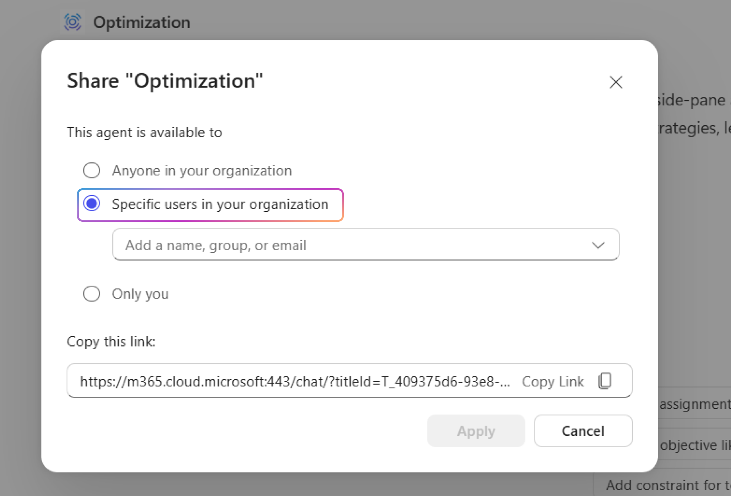Click the Optimization agent icon
731x496 pixels.
pyautogui.click(x=72, y=22)
